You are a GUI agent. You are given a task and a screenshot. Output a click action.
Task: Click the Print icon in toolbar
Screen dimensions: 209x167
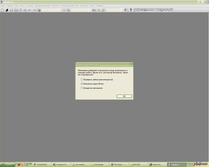point(25,10)
